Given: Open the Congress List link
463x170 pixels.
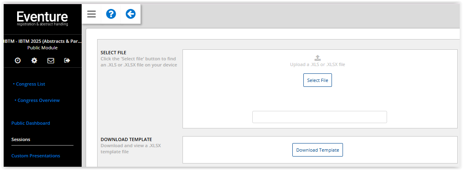Looking at the screenshot, I should coord(30,84).
